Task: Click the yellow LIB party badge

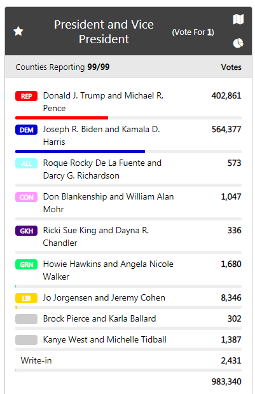Action: [x=27, y=298]
